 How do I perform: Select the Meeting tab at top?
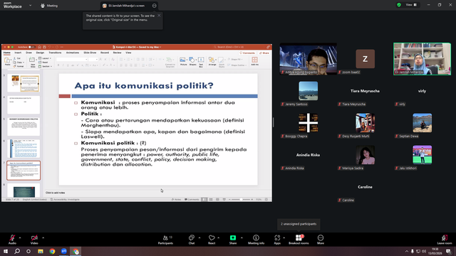click(x=49, y=6)
